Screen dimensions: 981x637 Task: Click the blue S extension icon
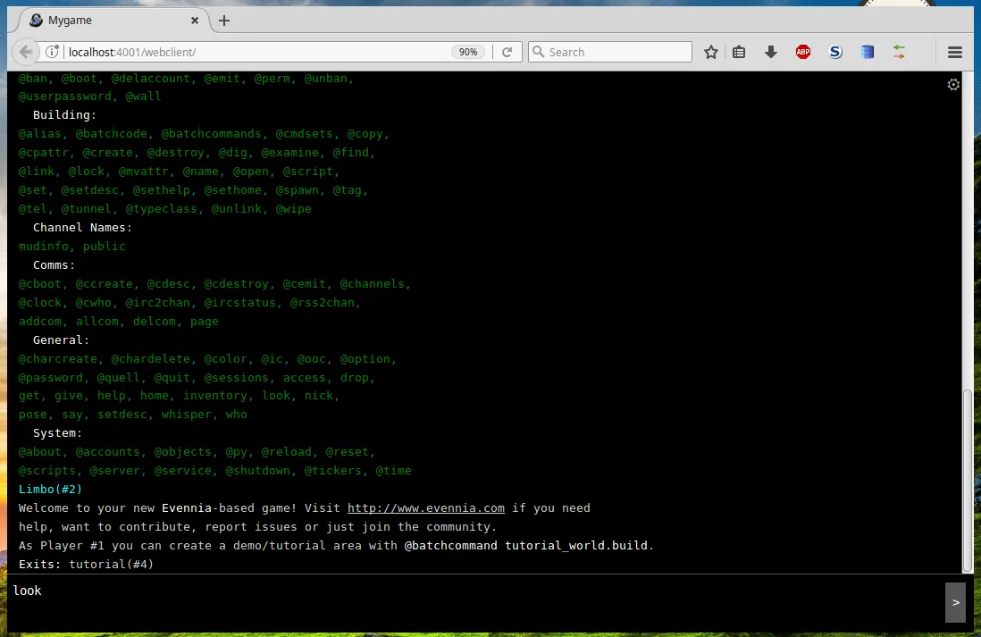[x=835, y=52]
